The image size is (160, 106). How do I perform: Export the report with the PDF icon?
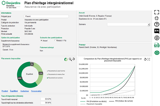157,45
